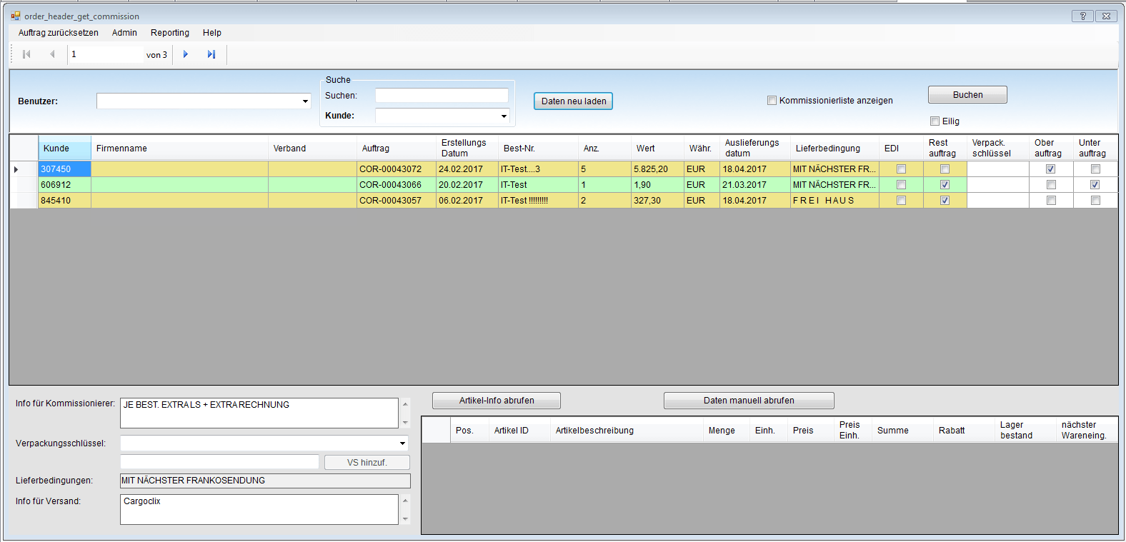
Task: Click the help question mark in title bar
Action: click(x=1082, y=16)
